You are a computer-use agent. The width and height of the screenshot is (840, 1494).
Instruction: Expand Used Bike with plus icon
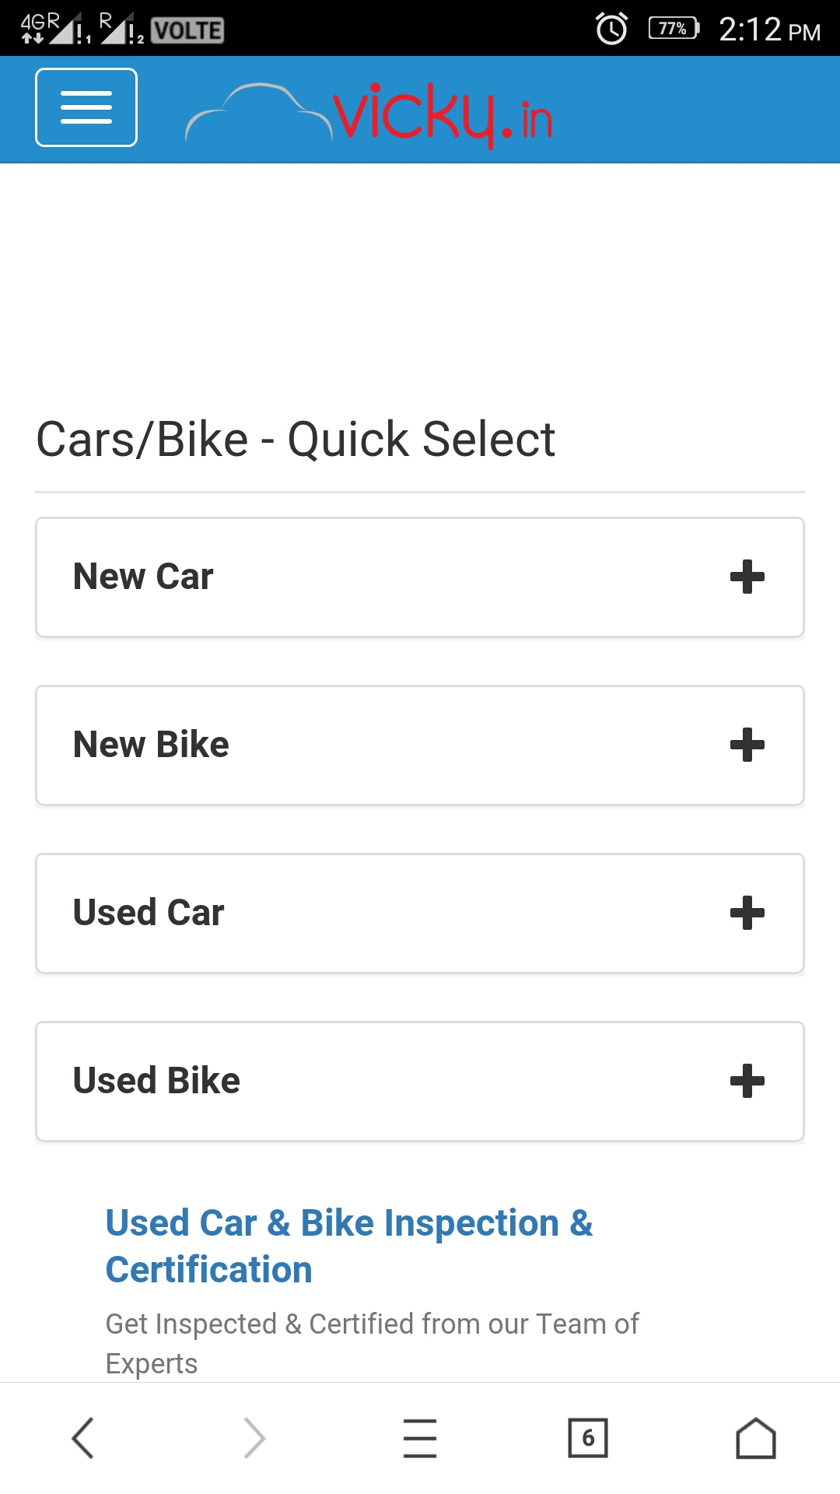click(x=747, y=1081)
